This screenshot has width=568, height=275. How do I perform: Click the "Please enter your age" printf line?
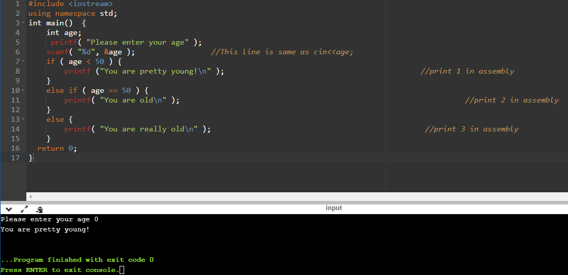pos(126,43)
